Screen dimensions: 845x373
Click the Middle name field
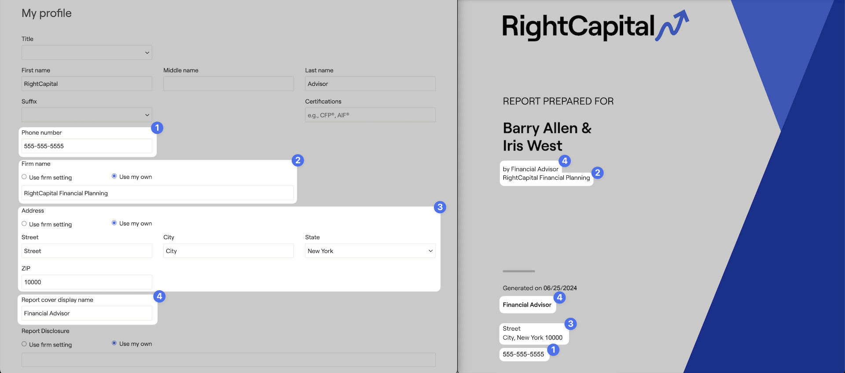click(x=228, y=84)
